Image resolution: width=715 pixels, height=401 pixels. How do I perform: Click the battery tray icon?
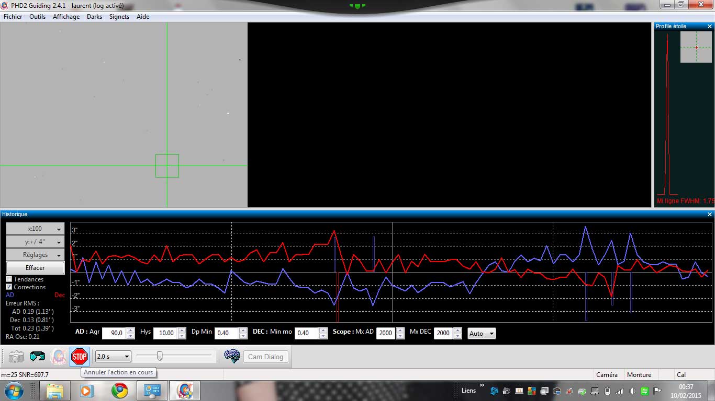(x=608, y=391)
